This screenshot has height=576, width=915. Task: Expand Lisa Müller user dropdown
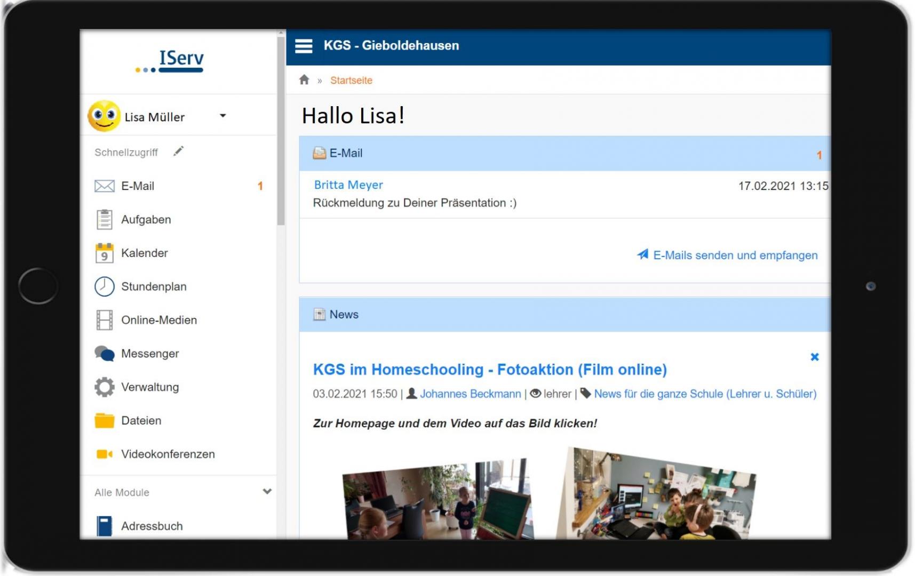coord(223,116)
